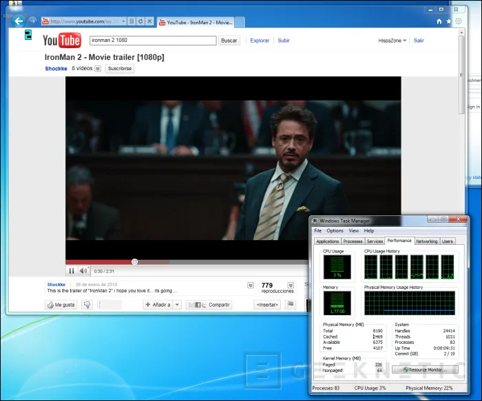
Task: Click the Memory 1,77 GB meter
Action: click(x=337, y=303)
